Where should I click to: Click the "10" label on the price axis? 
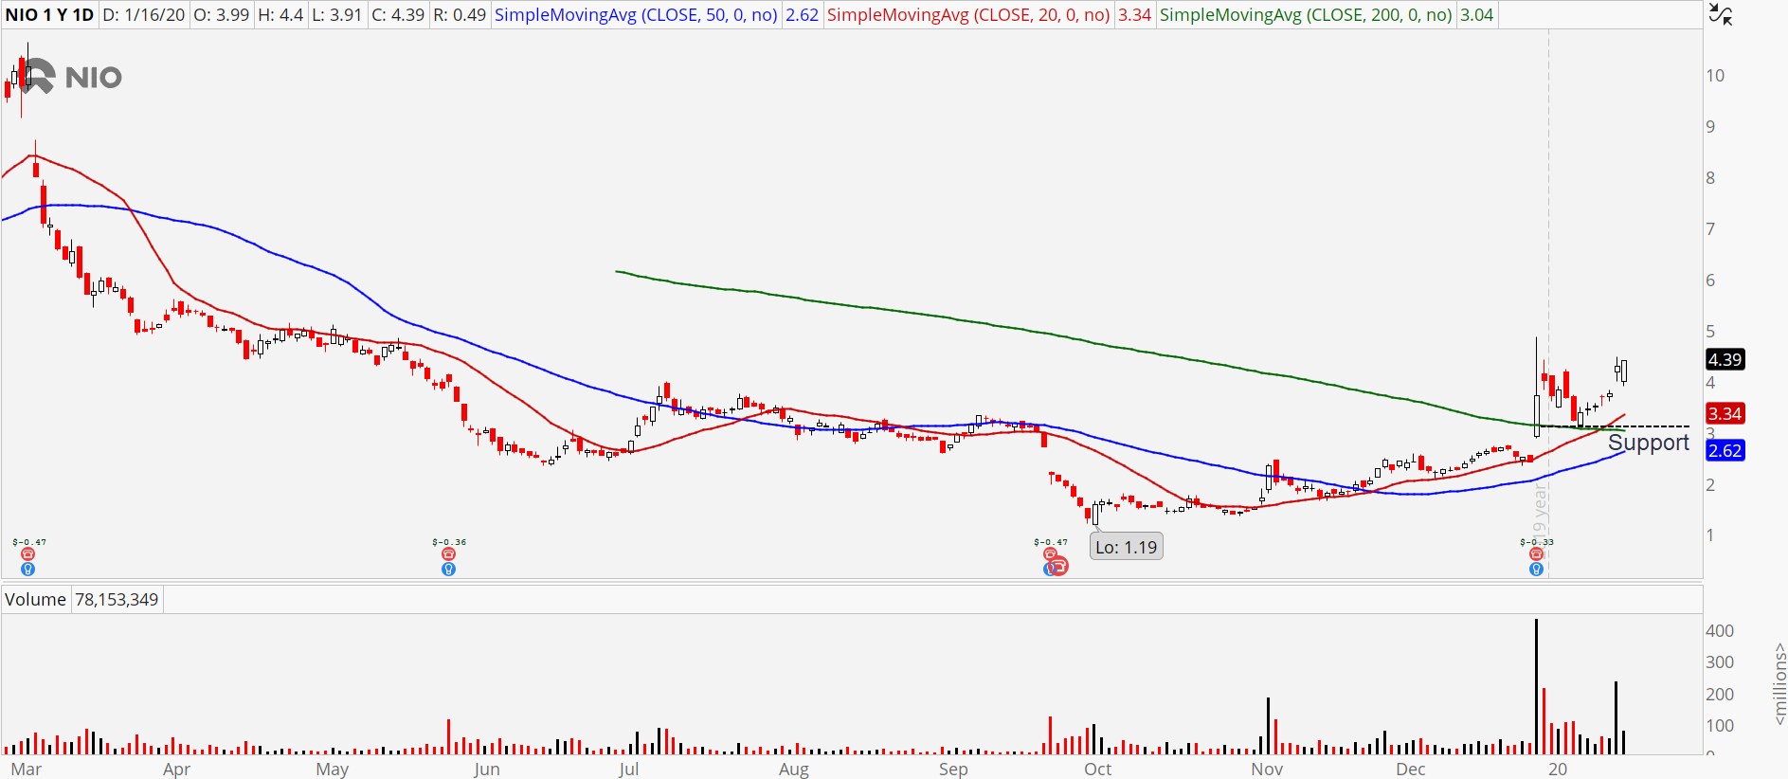(1715, 76)
